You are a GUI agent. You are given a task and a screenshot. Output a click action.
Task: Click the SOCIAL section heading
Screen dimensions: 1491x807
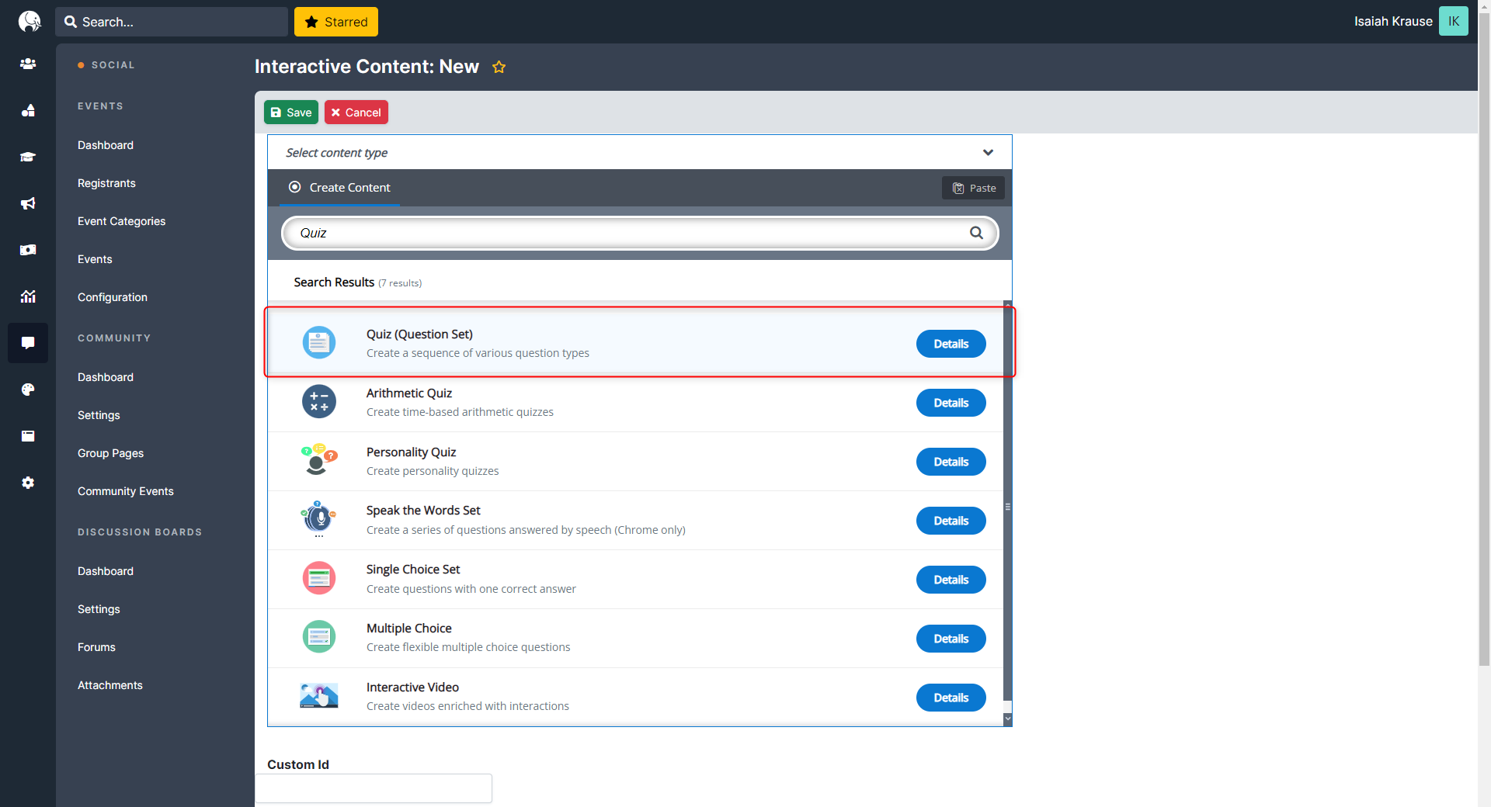pyautogui.click(x=113, y=65)
